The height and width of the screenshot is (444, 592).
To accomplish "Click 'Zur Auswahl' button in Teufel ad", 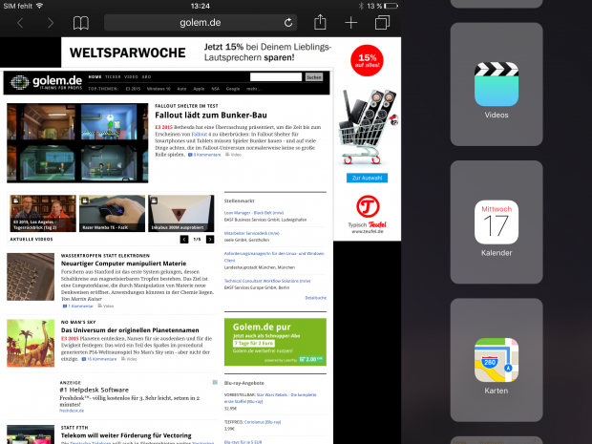I will [367, 178].
